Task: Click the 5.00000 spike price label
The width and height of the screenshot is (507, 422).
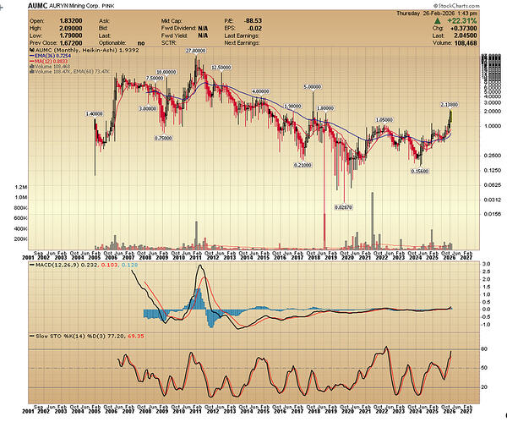Action: (x=313, y=87)
